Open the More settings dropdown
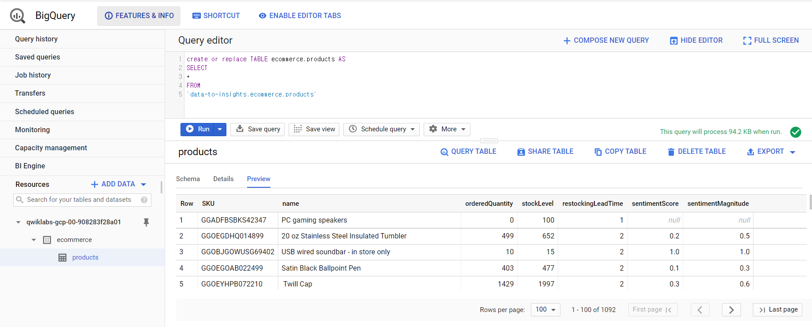The image size is (812, 327). 447,129
